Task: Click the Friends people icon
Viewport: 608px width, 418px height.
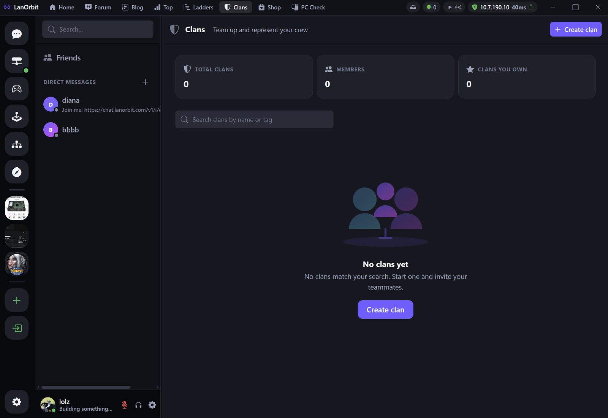Action: (x=48, y=58)
